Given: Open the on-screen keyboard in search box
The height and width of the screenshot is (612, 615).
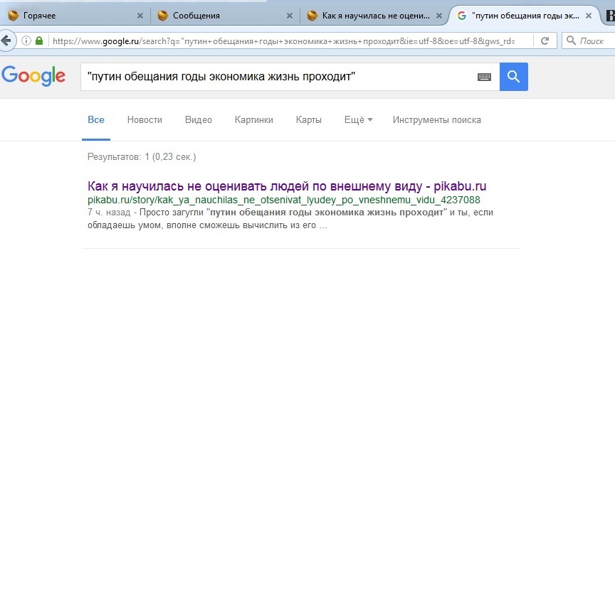Looking at the screenshot, I should [x=484, y=77].
